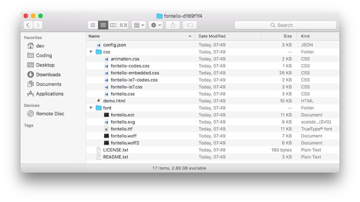360x202 pixels.
Task: Collapse the css folder triangle
Action: 91,52
